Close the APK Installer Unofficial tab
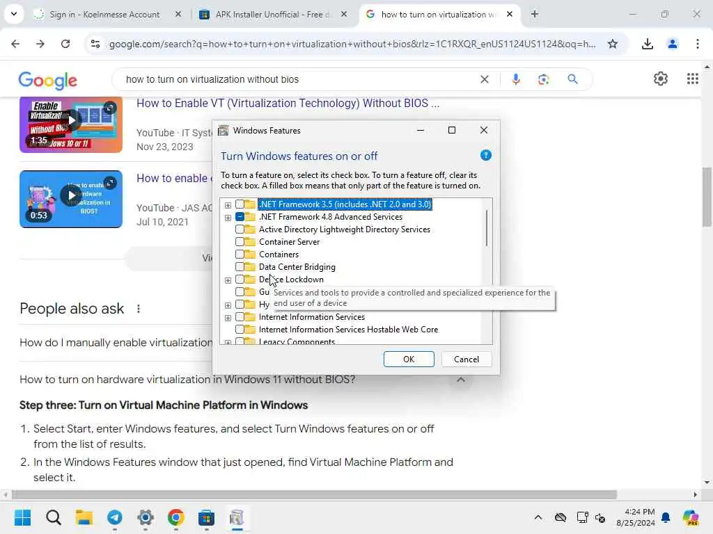Viewport: 713px width, 534px height. (344, 14)
